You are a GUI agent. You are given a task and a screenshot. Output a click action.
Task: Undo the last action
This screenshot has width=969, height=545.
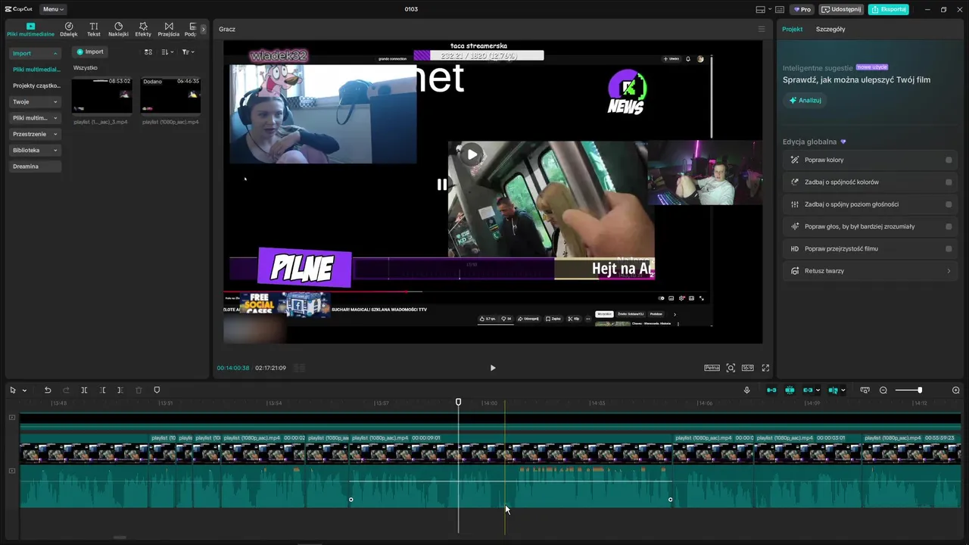48,390
